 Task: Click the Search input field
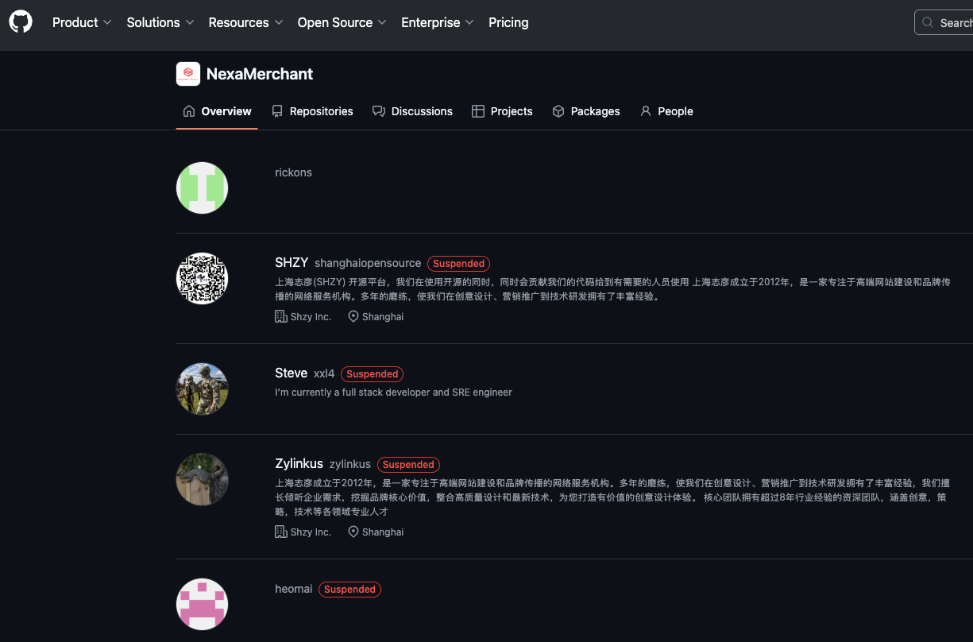click(x=949, y=22)
